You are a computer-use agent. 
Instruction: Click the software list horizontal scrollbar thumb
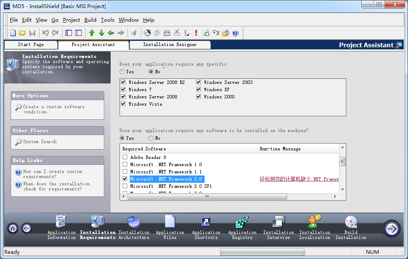[207, 196]
